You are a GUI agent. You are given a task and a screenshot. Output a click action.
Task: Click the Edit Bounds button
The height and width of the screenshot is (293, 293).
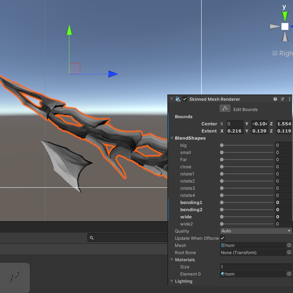click(225, 108)
